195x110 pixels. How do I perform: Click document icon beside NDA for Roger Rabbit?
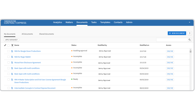(x=12, y=57)
